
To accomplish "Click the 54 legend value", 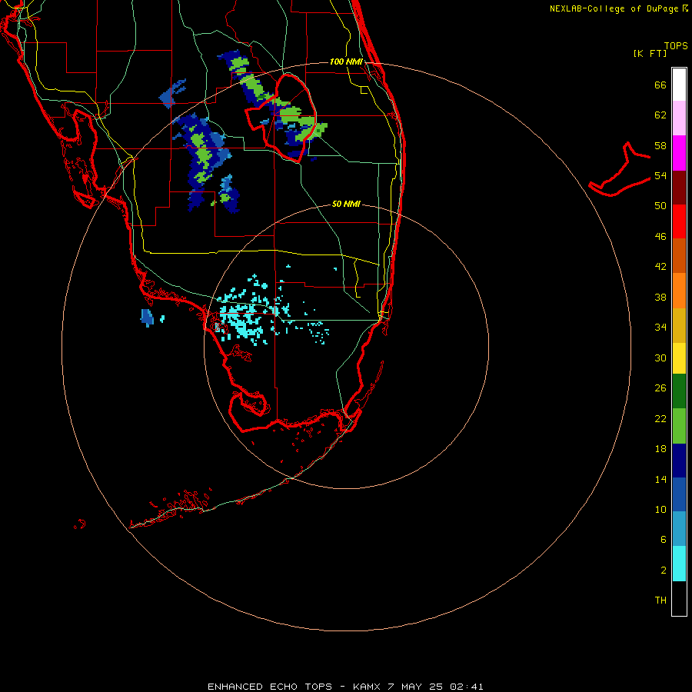I will click(x=660, y=175).
